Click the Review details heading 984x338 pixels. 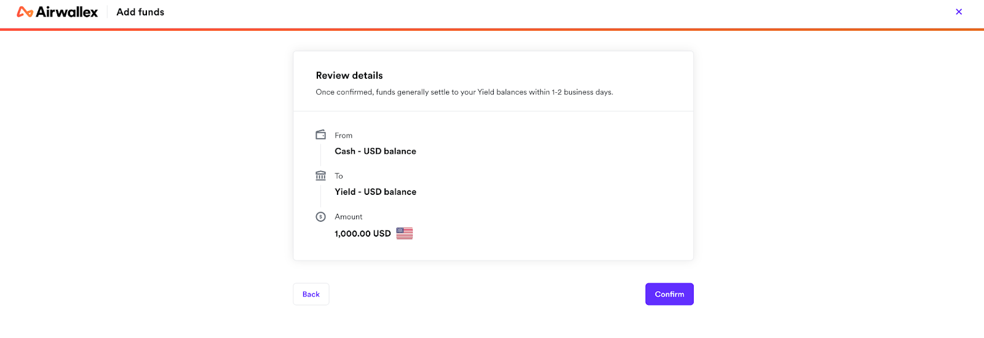(x=349, y=76)
